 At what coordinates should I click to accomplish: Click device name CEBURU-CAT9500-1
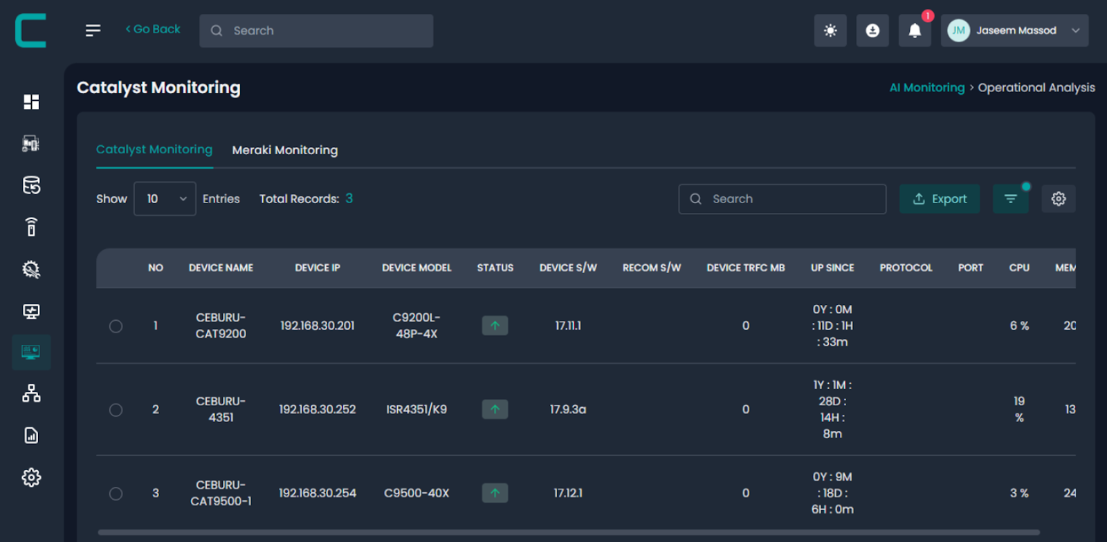click(221, 493)
